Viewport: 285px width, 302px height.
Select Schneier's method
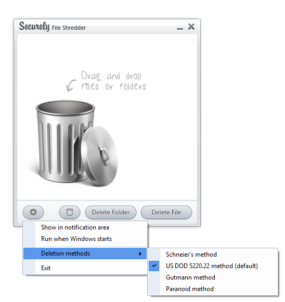coord(213,255)
